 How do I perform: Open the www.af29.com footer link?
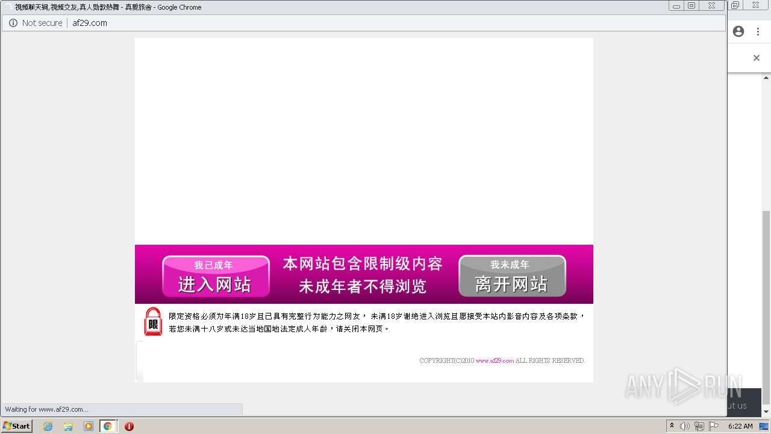495,360
